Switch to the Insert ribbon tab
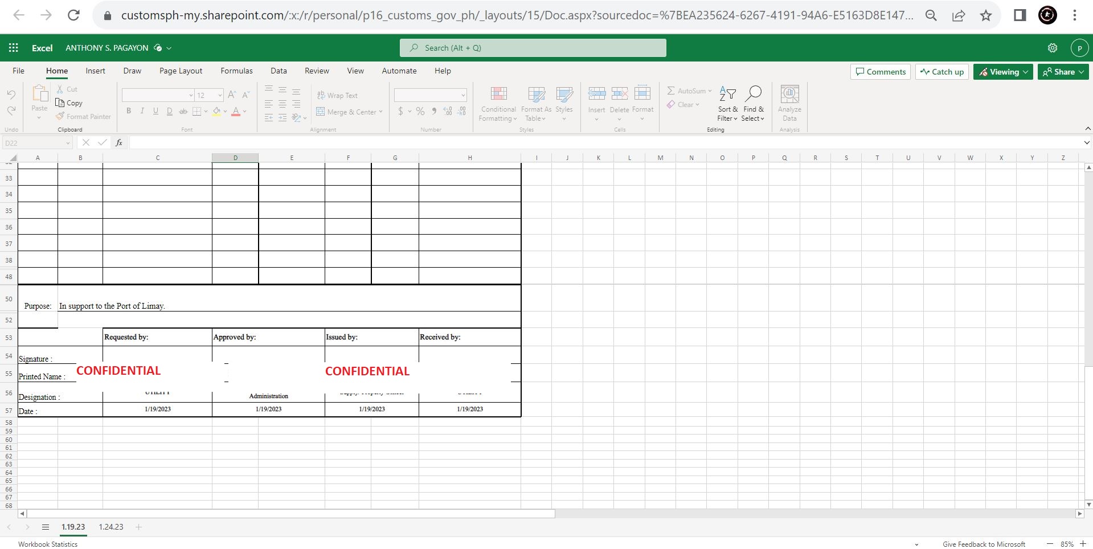The height and width of the screenshot is (549, 1093). click(95, 71)
